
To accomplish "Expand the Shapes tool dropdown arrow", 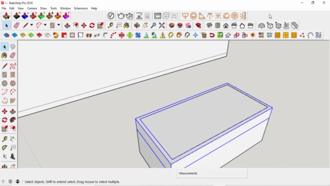I will 58,25.
